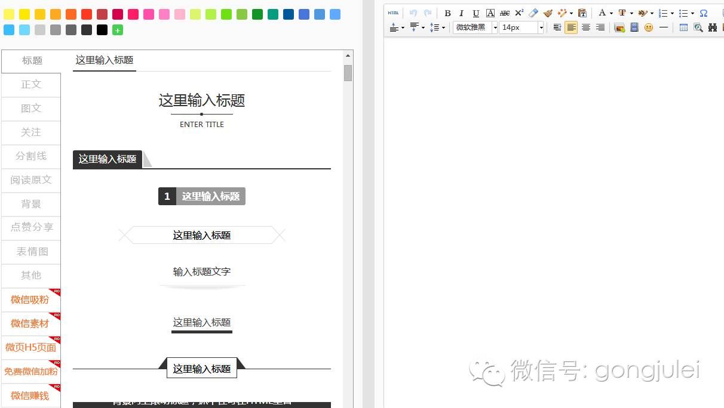Select the Remove Format eraser icon
Image resolution: width=724 pixels, height=408 pixels.
pyautogui.click(x=533, y=13)
